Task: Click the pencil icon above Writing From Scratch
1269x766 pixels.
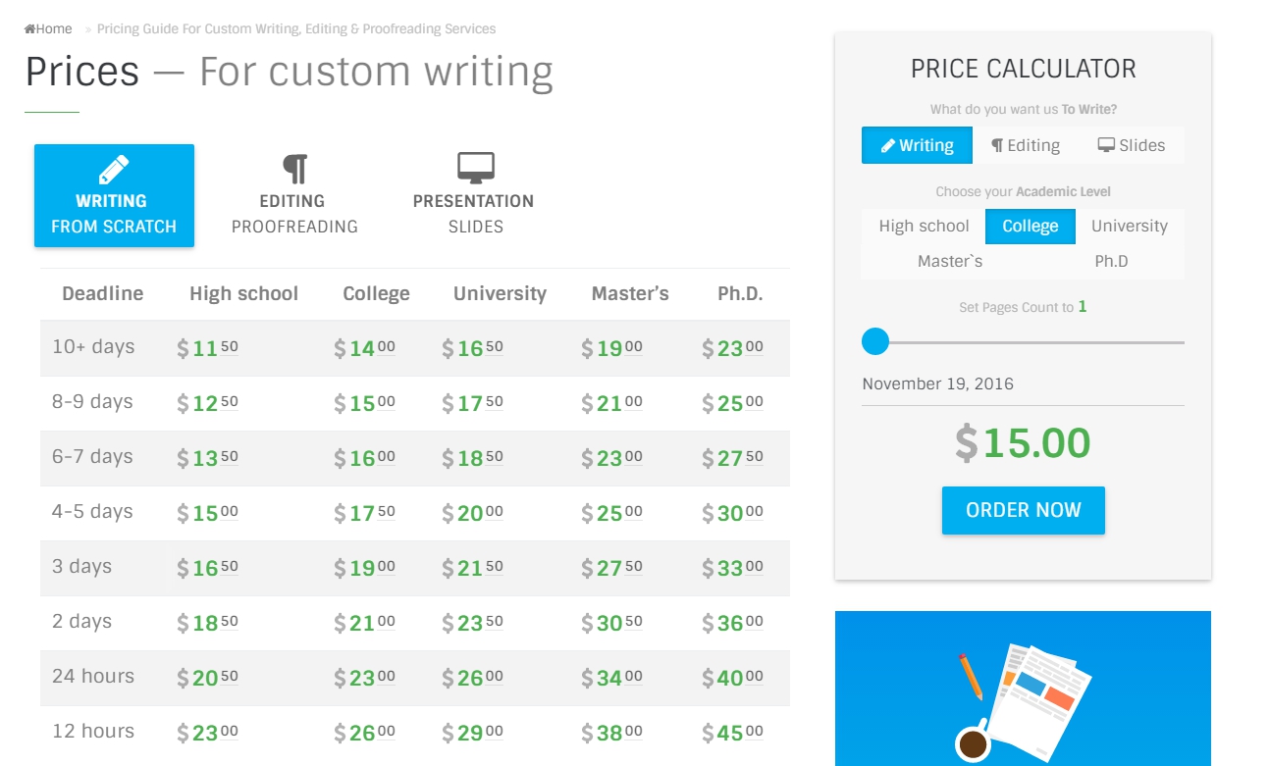Action: [114, 170]
